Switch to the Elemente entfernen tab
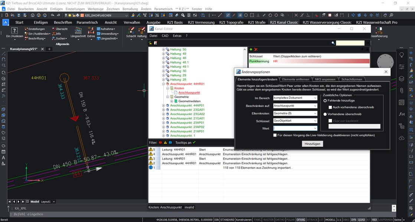Image resolution: width=415 pixels, height=222 pixels. (295, 79)
